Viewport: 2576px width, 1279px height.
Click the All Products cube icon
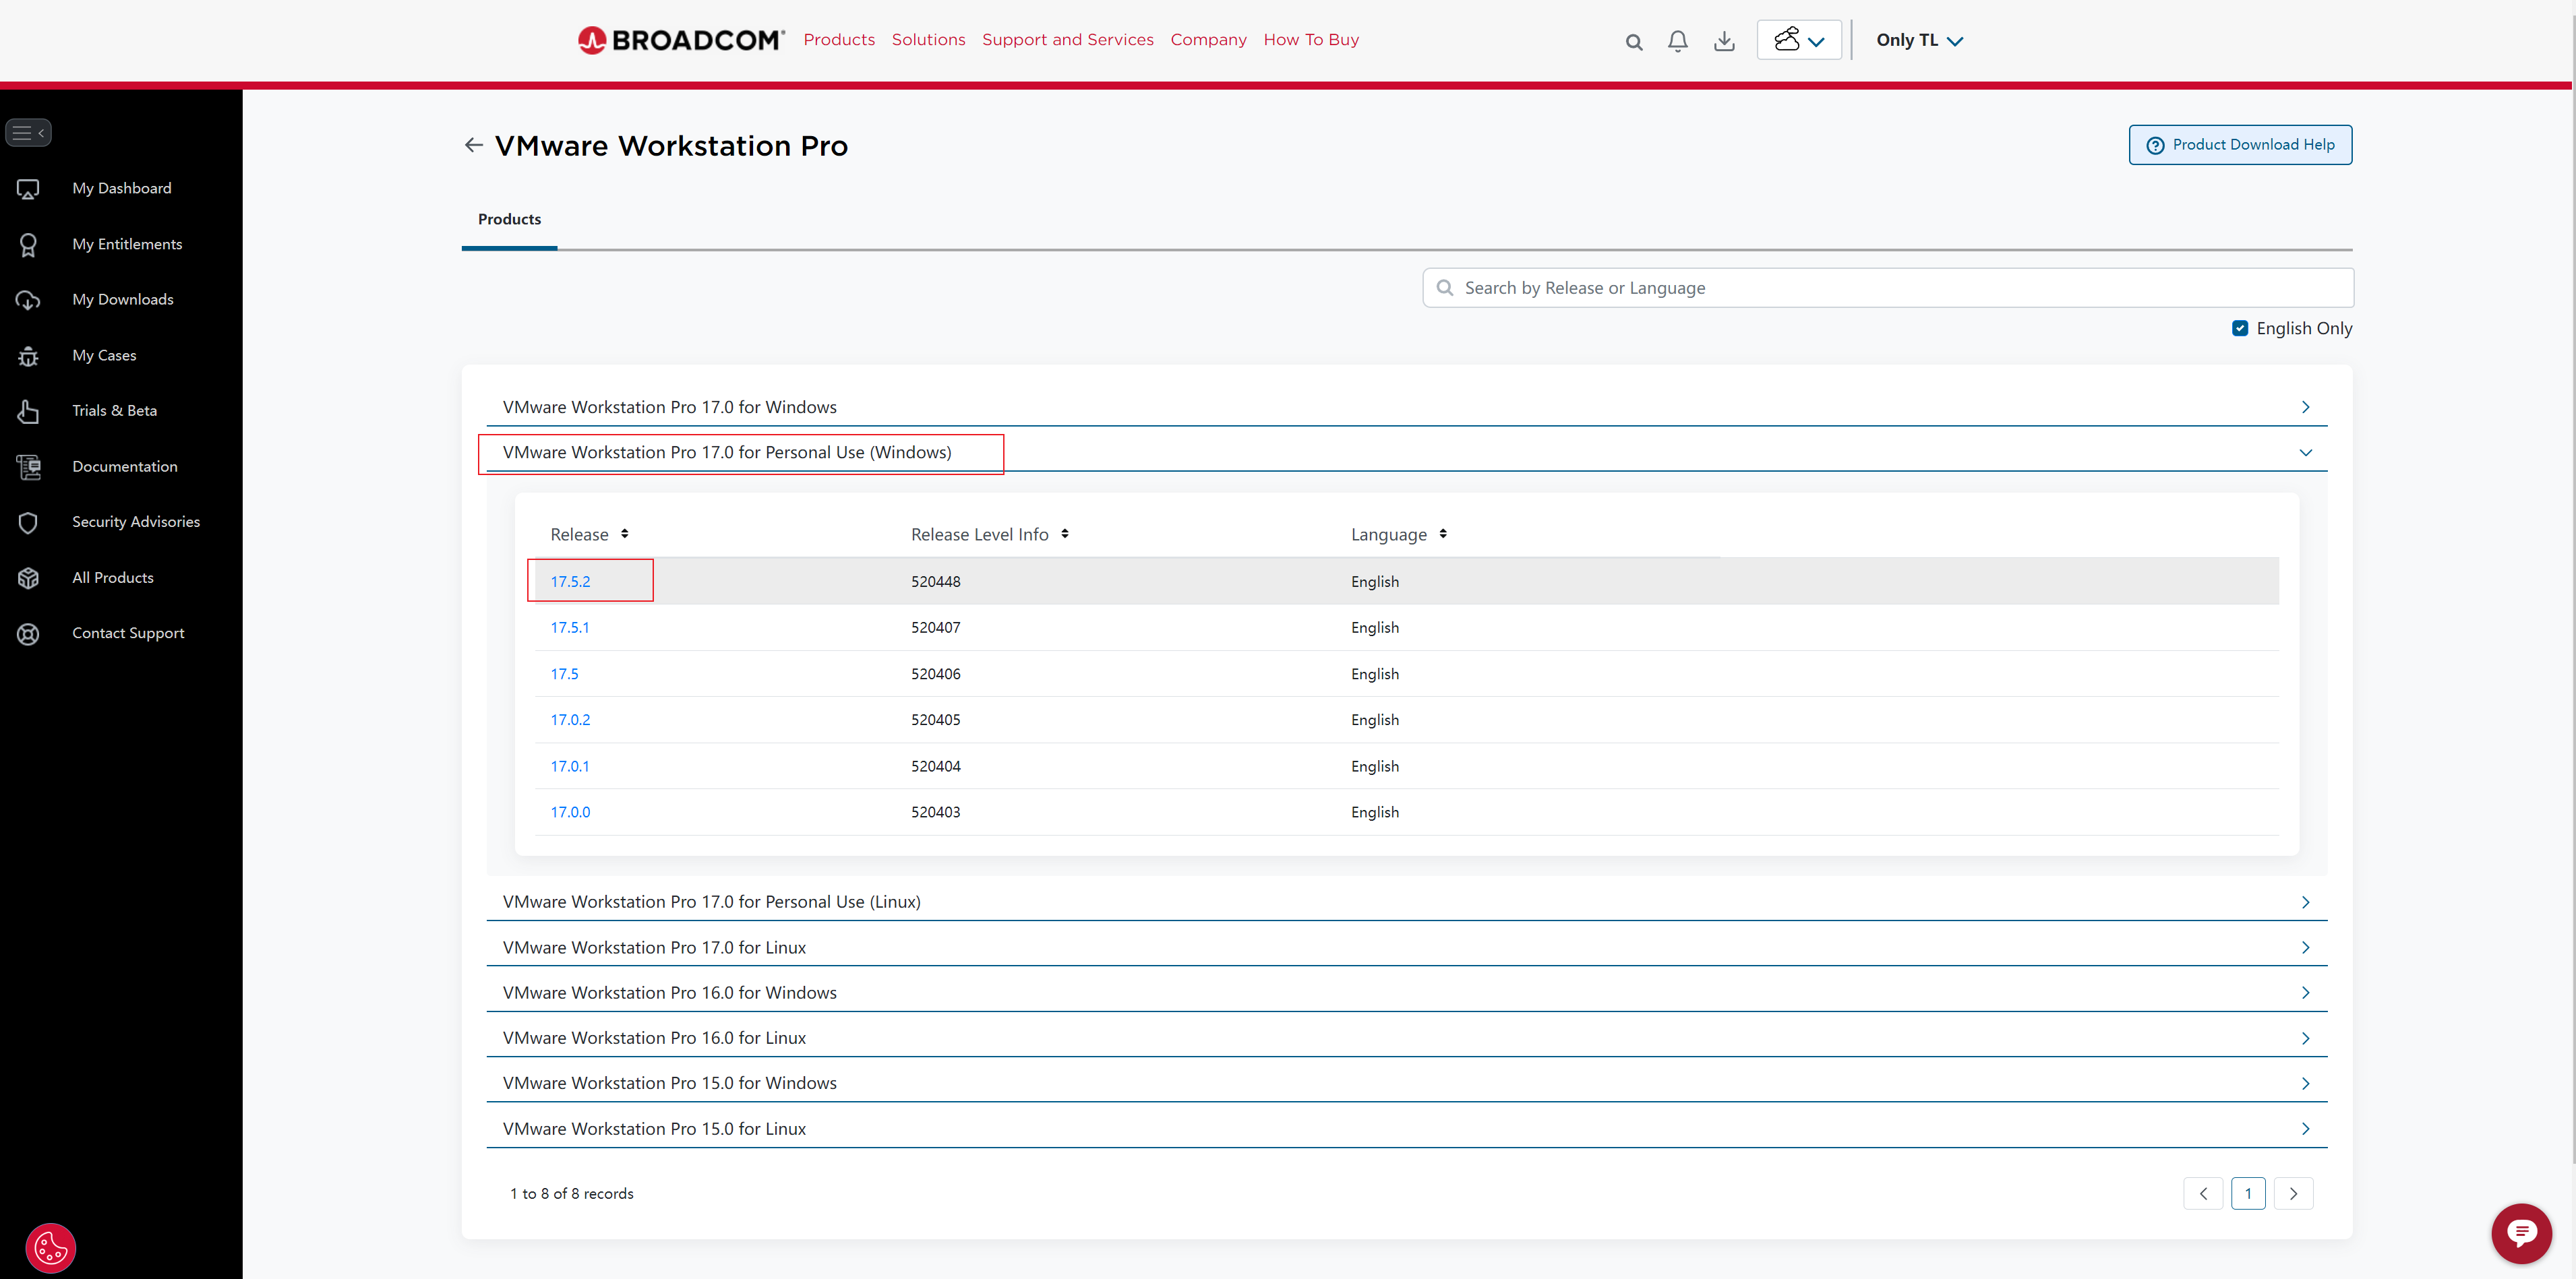click(x=28, y=578)
